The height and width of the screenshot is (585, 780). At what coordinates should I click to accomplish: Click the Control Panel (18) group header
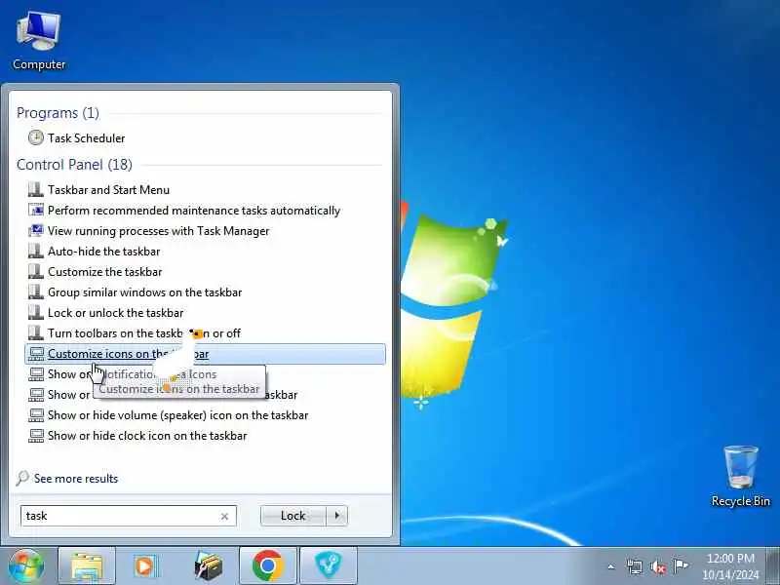click(75, 165)
